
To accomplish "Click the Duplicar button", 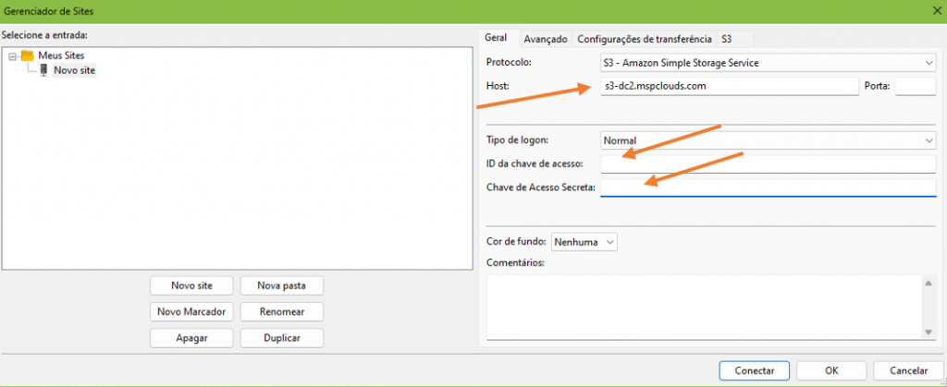I will tap(281, 338).
